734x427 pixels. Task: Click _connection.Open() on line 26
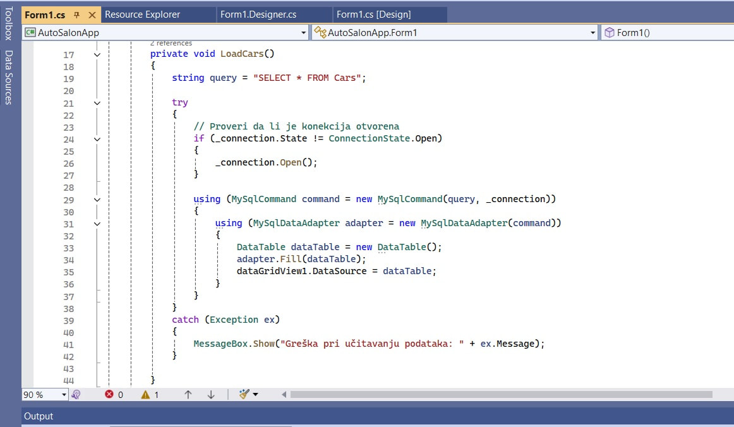point(266,162)
